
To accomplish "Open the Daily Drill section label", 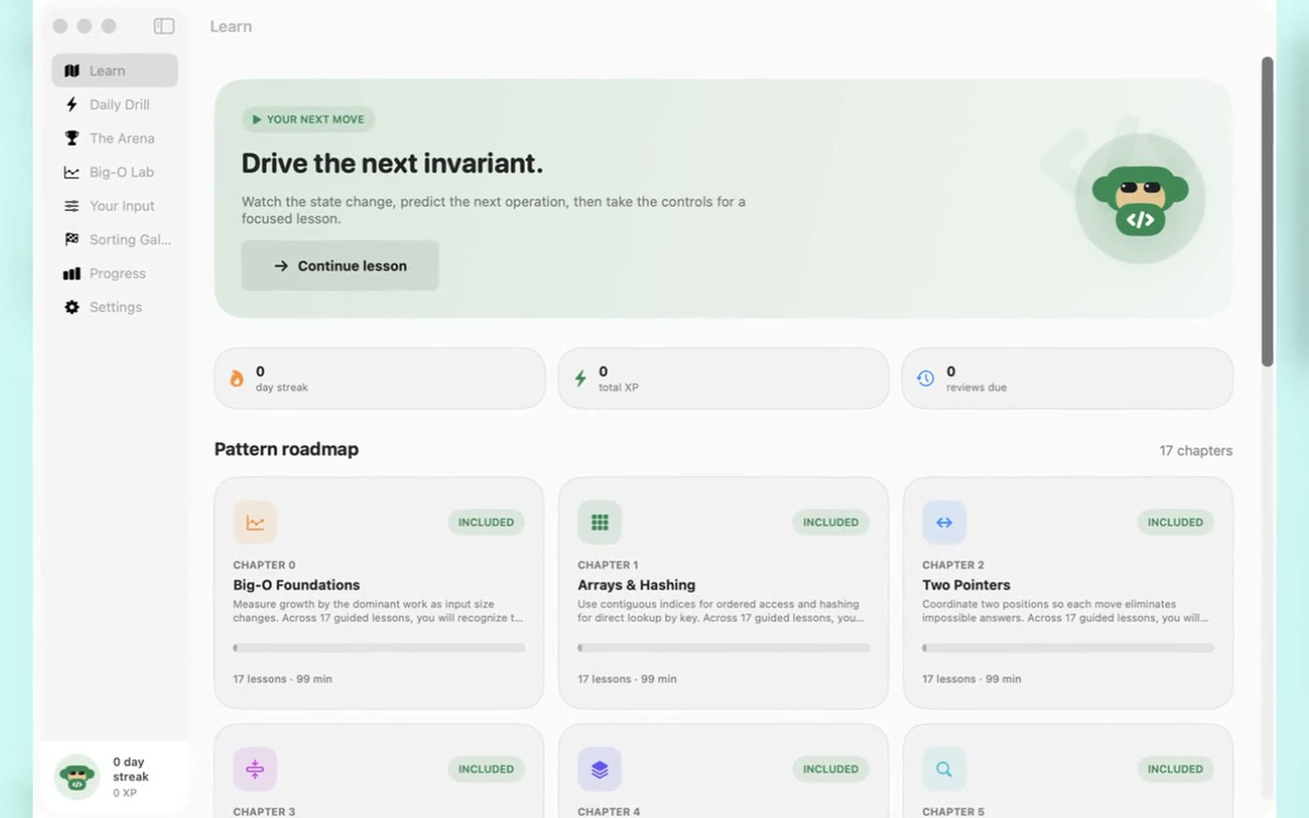I will point(119,105).
